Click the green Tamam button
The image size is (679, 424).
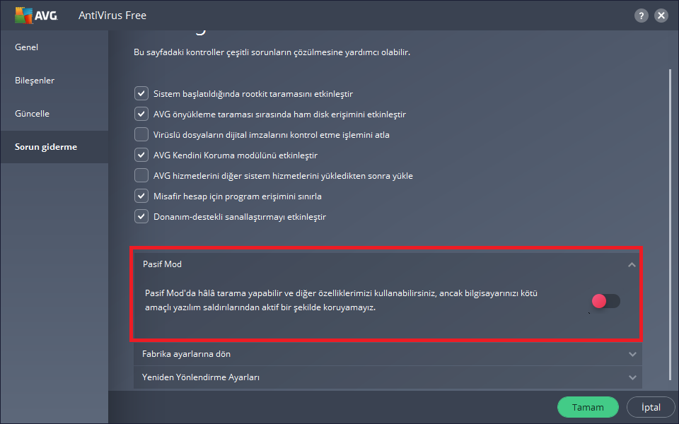(x=588, y=407)
